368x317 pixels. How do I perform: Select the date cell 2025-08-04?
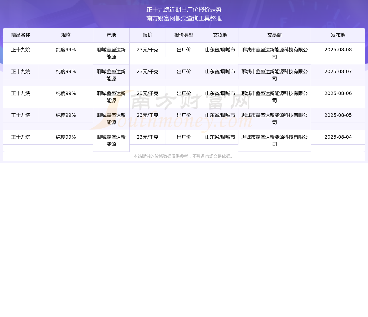(x=338, y=137)
